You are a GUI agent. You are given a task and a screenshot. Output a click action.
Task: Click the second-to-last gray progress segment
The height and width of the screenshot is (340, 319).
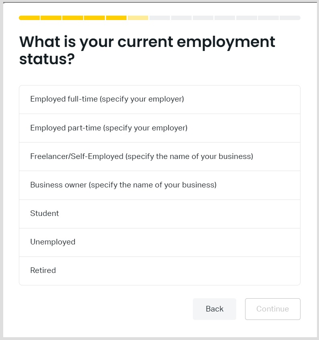268,18
